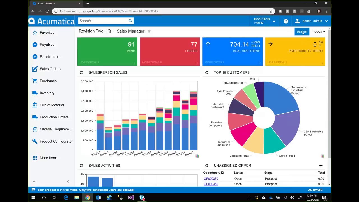This screenshot has height=202, width=359.
Task: Select Inventory in the sidebar
Action: click(47, 93)
